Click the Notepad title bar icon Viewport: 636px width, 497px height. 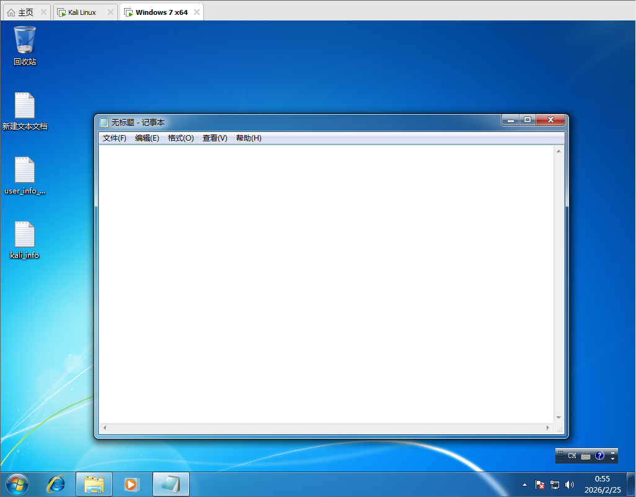[104, 123]
